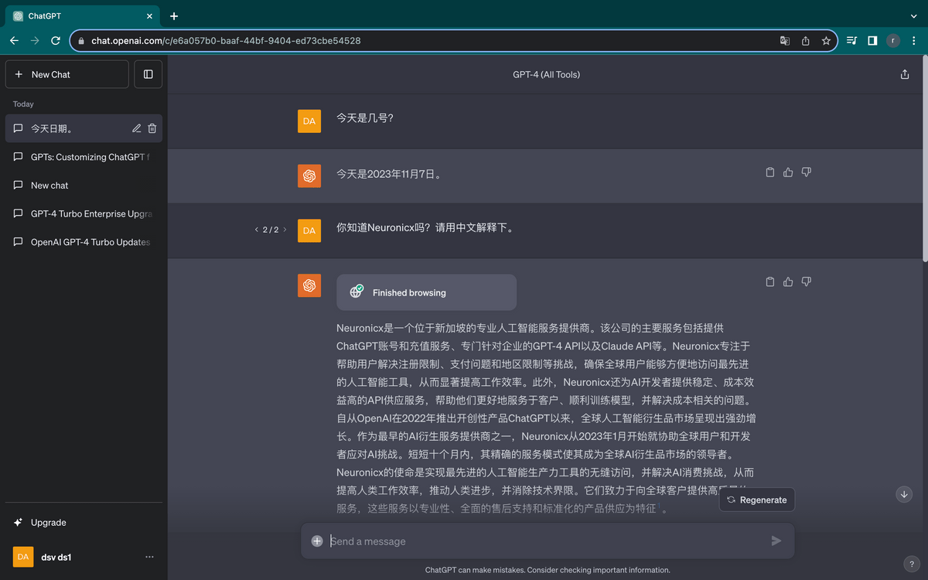
Task: Copy the assistant's date reply using clipboard icon
Action: [x=769, y=172]
